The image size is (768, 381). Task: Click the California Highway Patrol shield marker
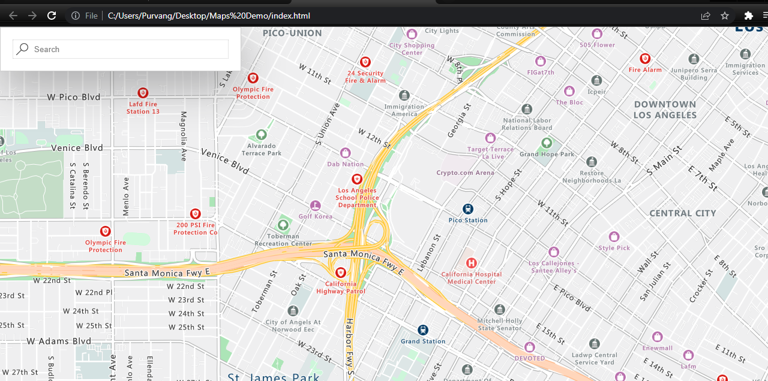pos(341,273)
